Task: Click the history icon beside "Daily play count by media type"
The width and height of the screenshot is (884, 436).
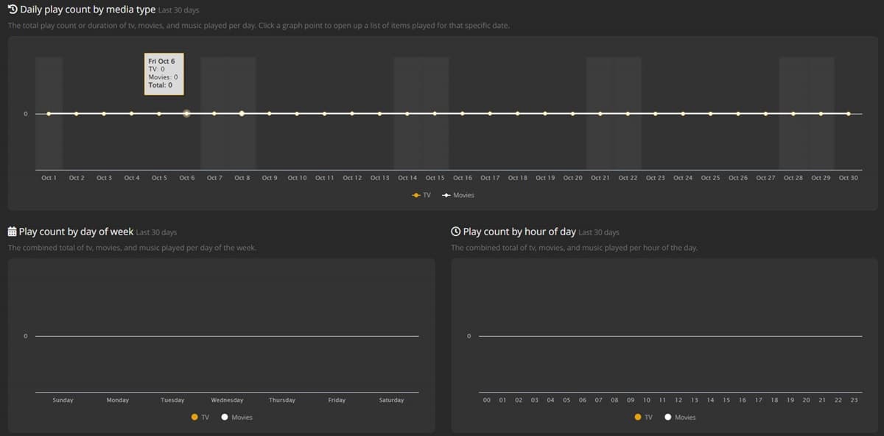Action: [x=12, y=10]
